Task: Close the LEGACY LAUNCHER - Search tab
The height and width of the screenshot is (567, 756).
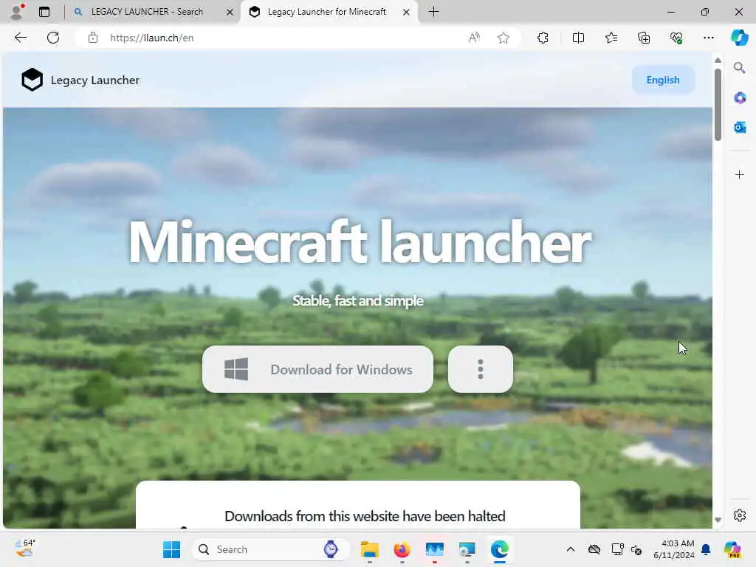Action: [x=230, y=12]
